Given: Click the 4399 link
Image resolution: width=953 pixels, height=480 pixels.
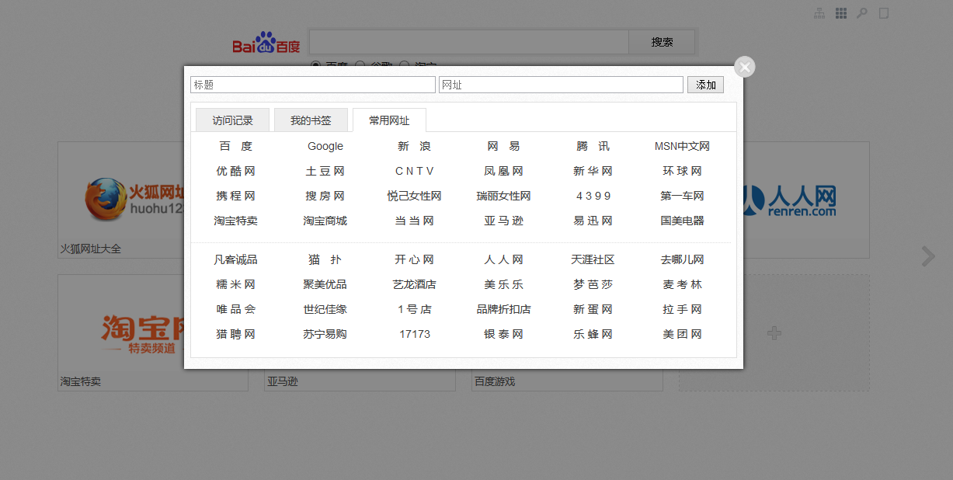Looking at the screenshot, I should coord(593,196).
